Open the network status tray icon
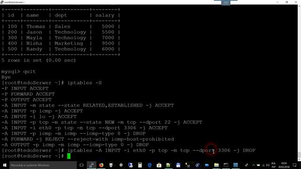This screenshot has height=169, width=301. point(263,165)
